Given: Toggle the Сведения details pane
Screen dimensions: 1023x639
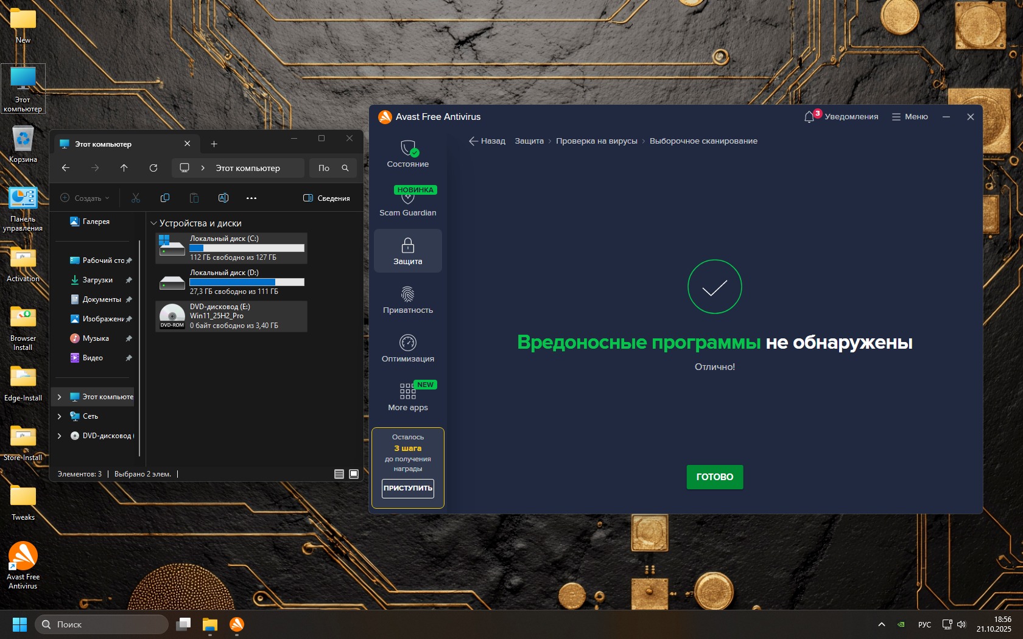Looking at the screenshot, I should click(x=326, y=198).
